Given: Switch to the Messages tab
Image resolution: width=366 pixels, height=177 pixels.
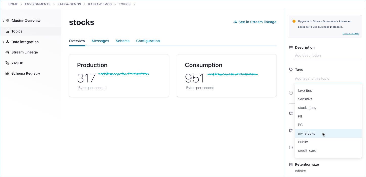Looking at the screenshot, I should click(100, 41).
